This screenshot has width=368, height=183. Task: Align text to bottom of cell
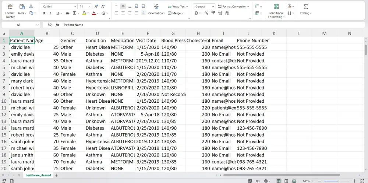(x=130, y=6)
